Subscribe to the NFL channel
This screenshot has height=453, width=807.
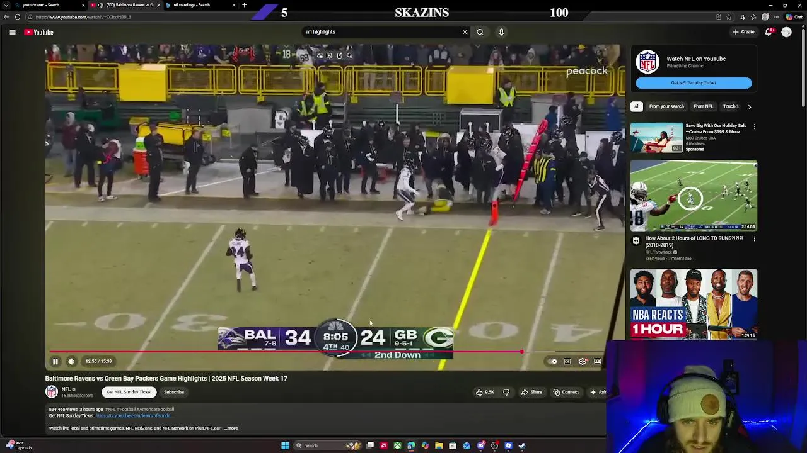[174, 392]
